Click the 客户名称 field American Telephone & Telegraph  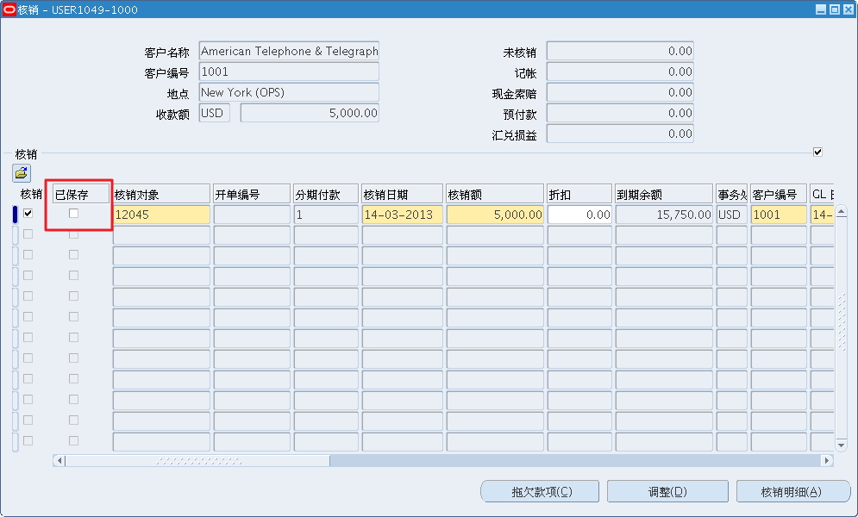pyautogui.click(x=289, y=51)
